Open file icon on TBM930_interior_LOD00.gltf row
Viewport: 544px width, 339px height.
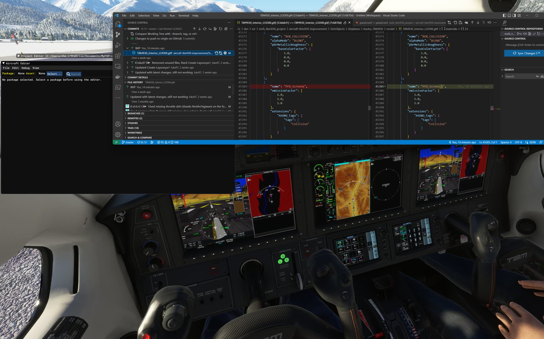point(216,53)
